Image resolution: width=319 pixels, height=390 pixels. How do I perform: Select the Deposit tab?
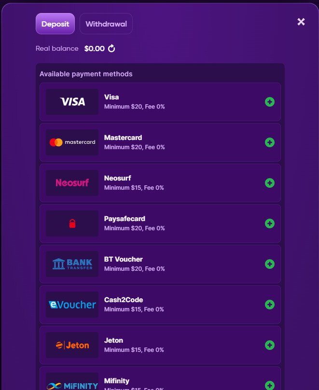[55, 24]
